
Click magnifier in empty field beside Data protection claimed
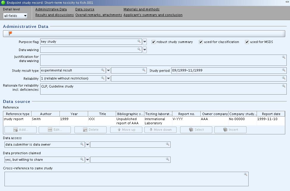coord(168,159)
